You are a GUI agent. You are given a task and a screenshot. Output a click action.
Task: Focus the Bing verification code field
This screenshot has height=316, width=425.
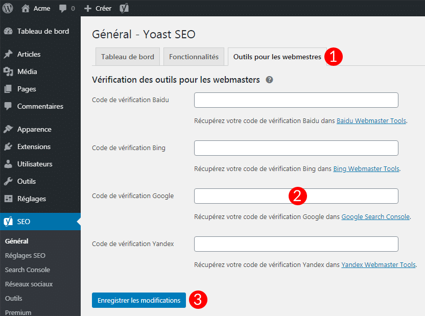tap(296, 148)
